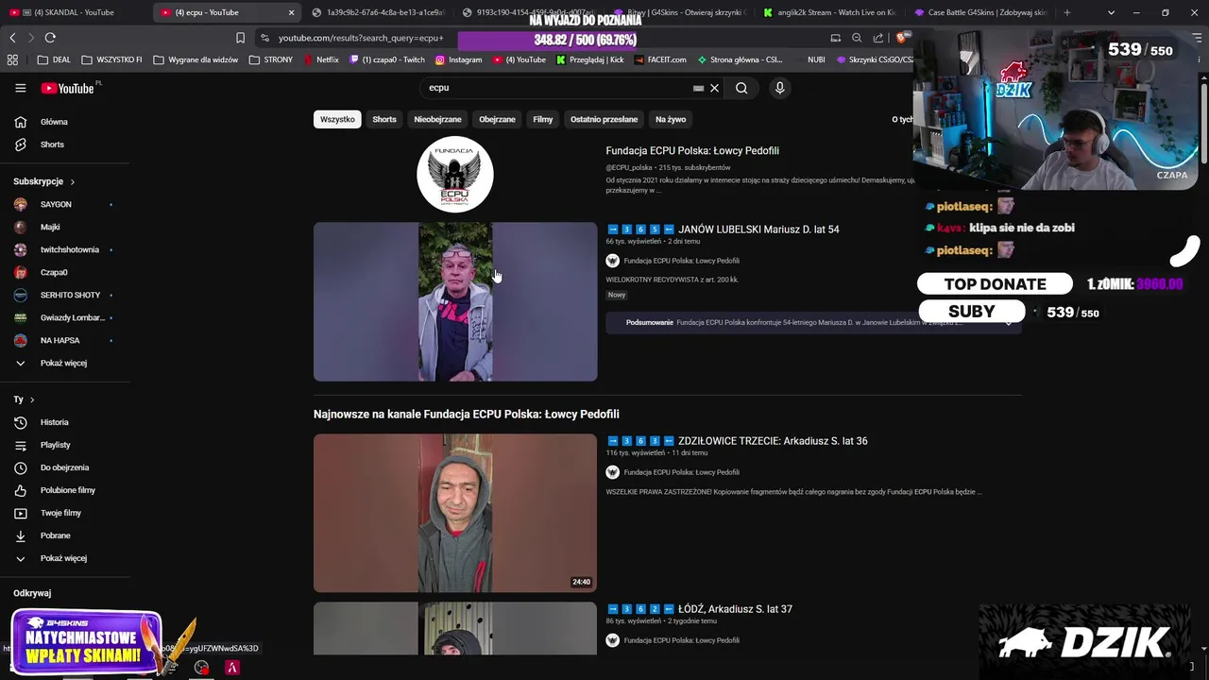Viewport: 1209px width, 680px height.
Task: Select the Filmy filter chip
Action: click(x=543, y=119)
